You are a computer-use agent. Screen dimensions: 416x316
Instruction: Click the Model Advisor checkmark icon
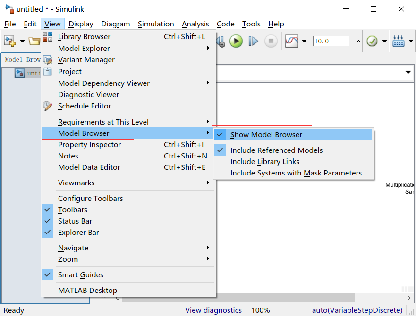pos(372,41)
